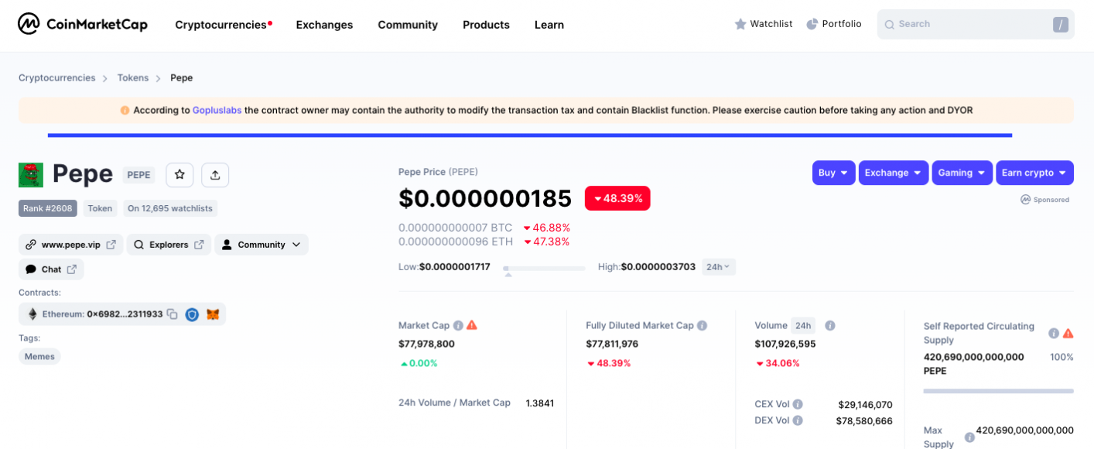
Task: Expand the Community dropdown
Action: pyautogui.click(x=262, y=245)
